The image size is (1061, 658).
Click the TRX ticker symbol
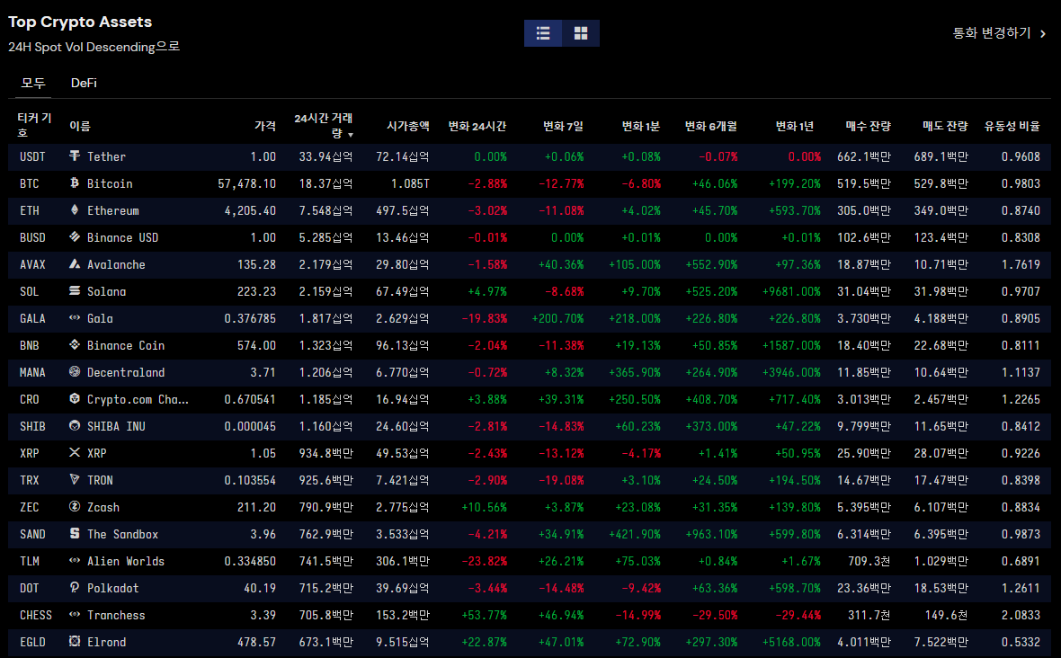[x=29, y=481]
